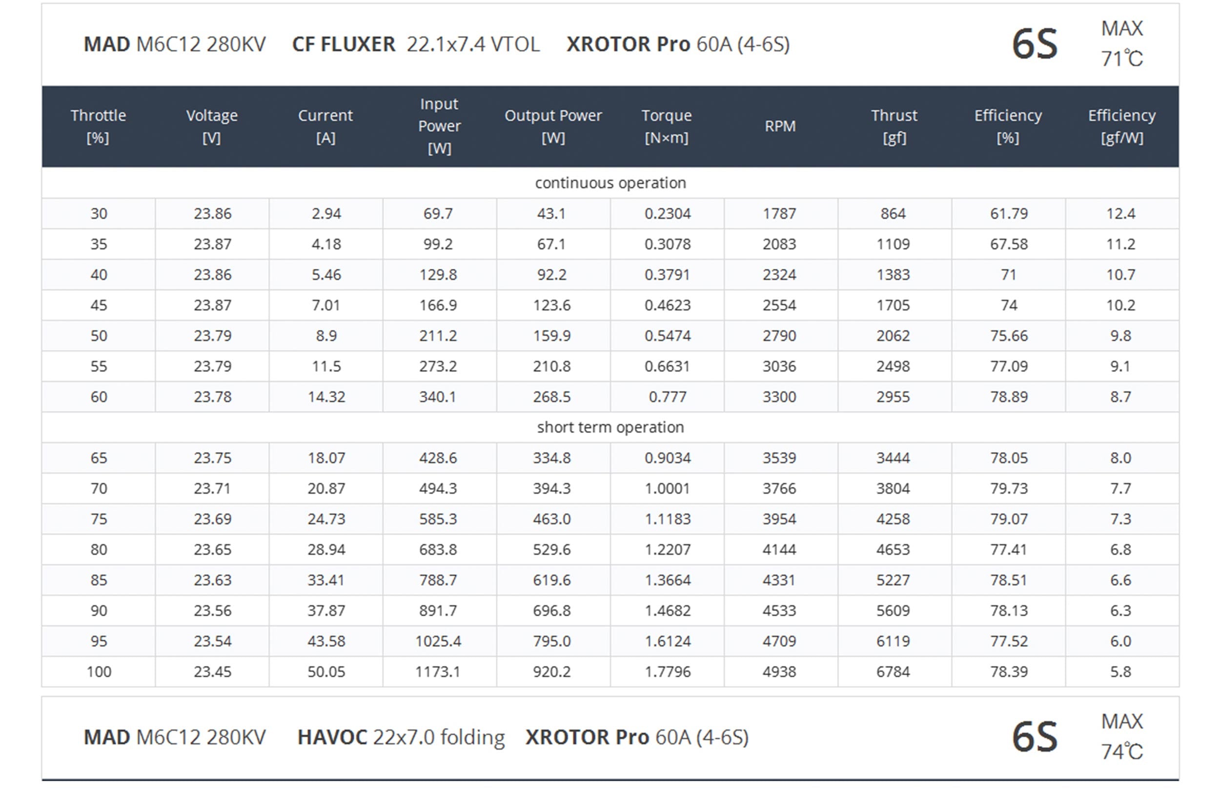Click the Current [A] column header
Image resolution: width=1220 pixels, height=806 pixels.
point(325,126)
